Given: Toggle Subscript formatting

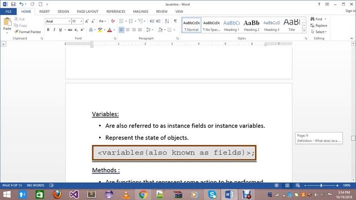Looking at the screenshot, I should click(x=76, y=29).
